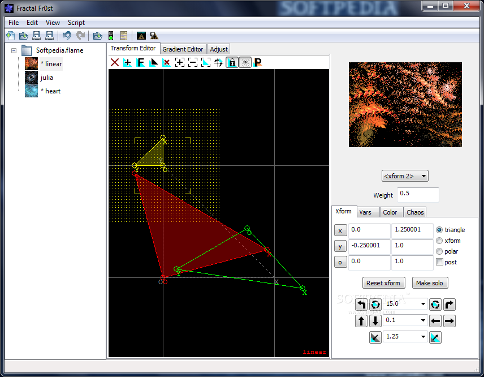Click the o coordinate button
Screen dimensions: 484x377
pyautogui.click(x=340, y=262)
